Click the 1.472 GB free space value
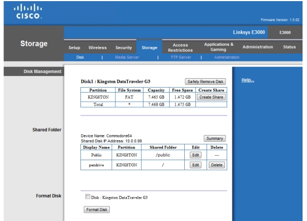The image size is (307, 221). tap(183, 97)
